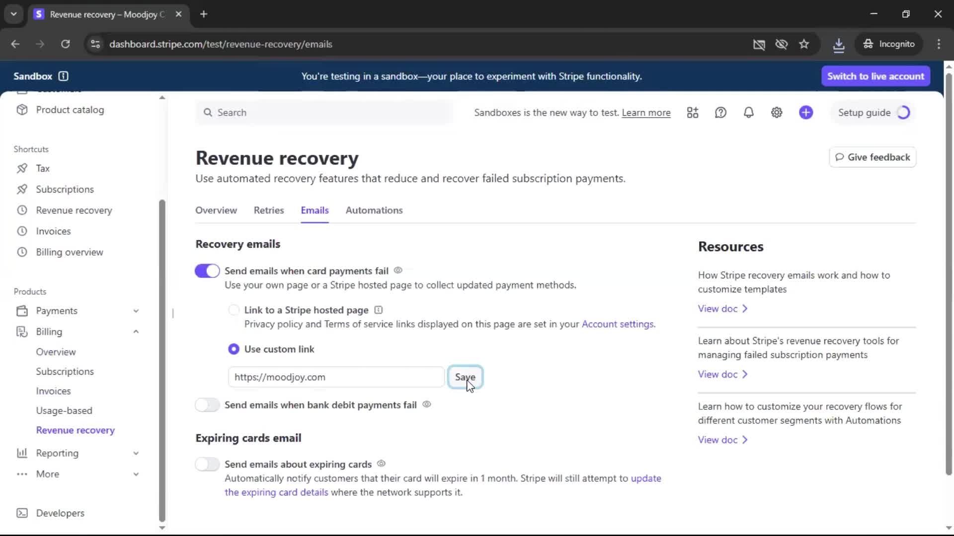Click the purple create plus icon
This screenshot has height=536, width=954.
pos(806,113)
